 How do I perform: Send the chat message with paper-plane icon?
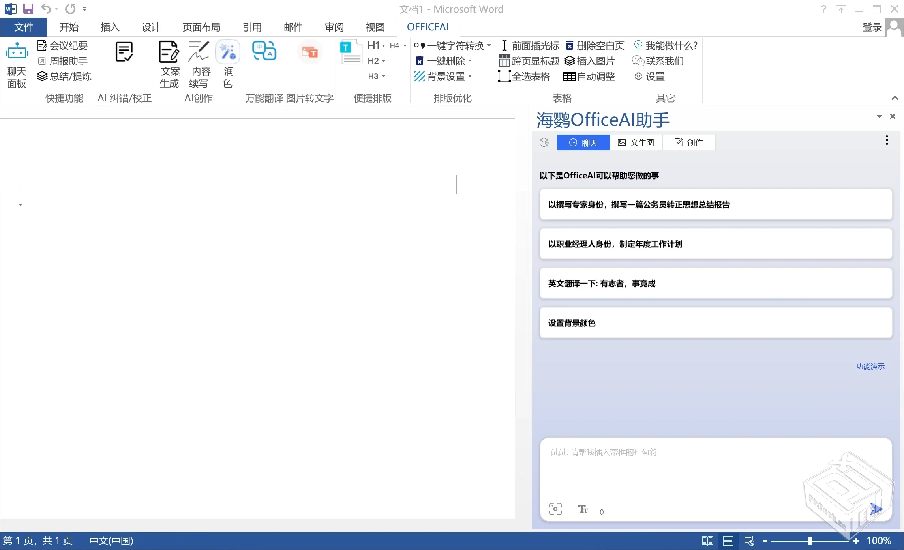pyautogui.click(x=876, y=509)
